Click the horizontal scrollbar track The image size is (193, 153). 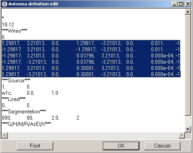[93, 136]
